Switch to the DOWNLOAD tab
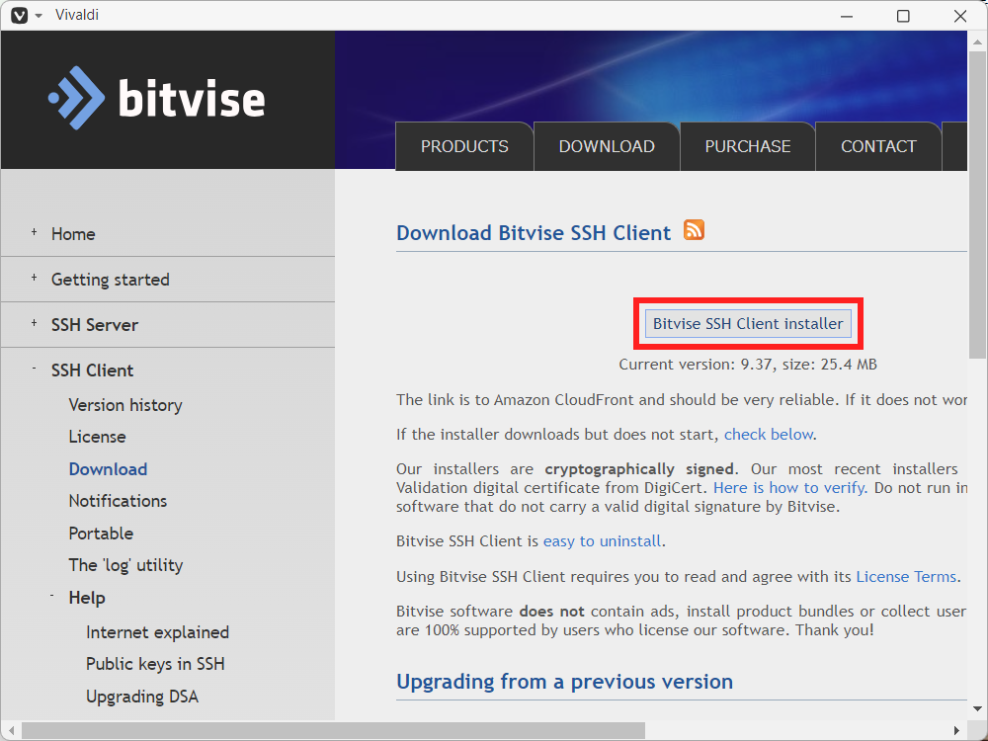Viewport: 988px width, 741px height. click(607, 146)
